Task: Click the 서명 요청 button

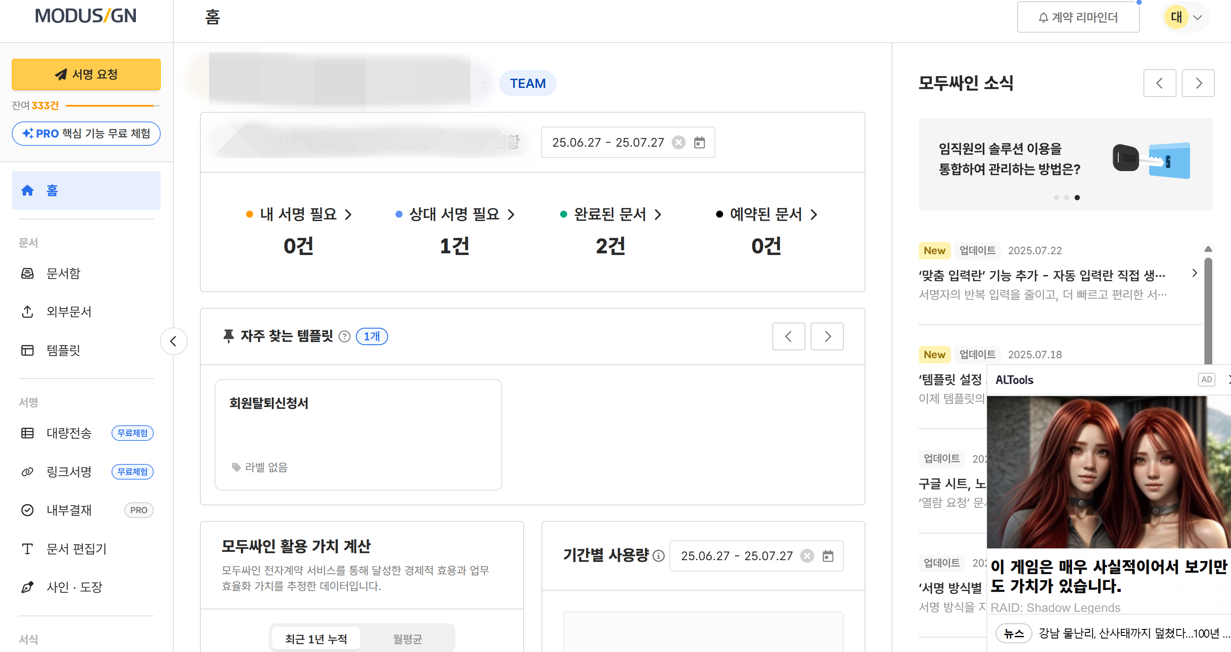Action: [86, 74]
